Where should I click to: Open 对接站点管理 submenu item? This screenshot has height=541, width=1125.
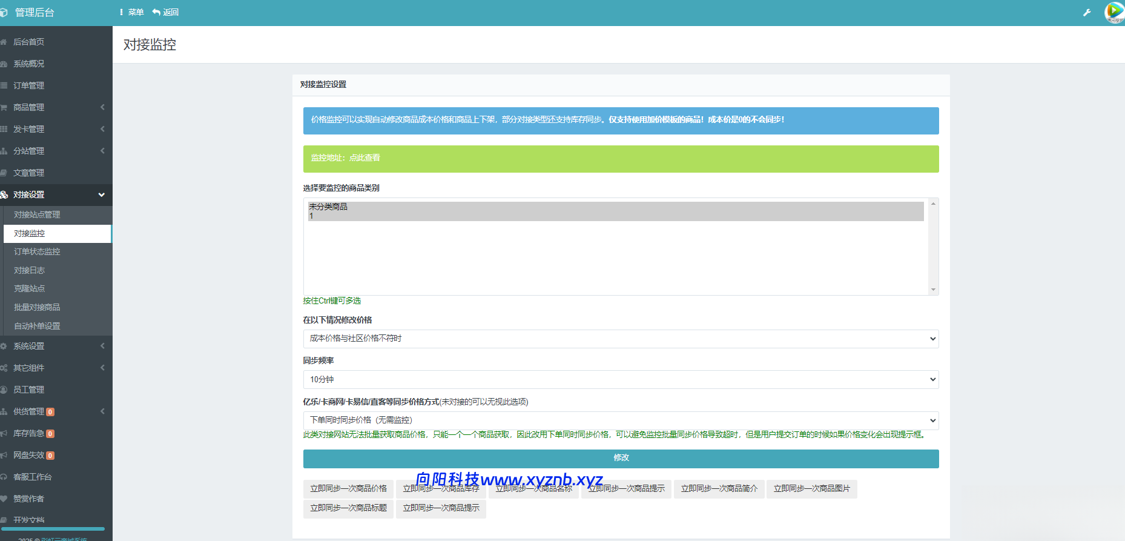point(58,214)
